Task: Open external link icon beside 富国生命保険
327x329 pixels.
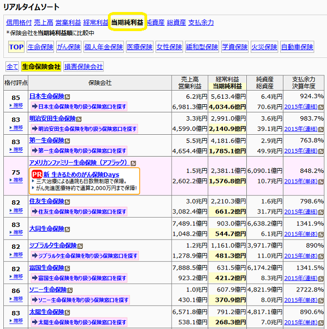Action: pyautogui.click(x=67, y=268)
